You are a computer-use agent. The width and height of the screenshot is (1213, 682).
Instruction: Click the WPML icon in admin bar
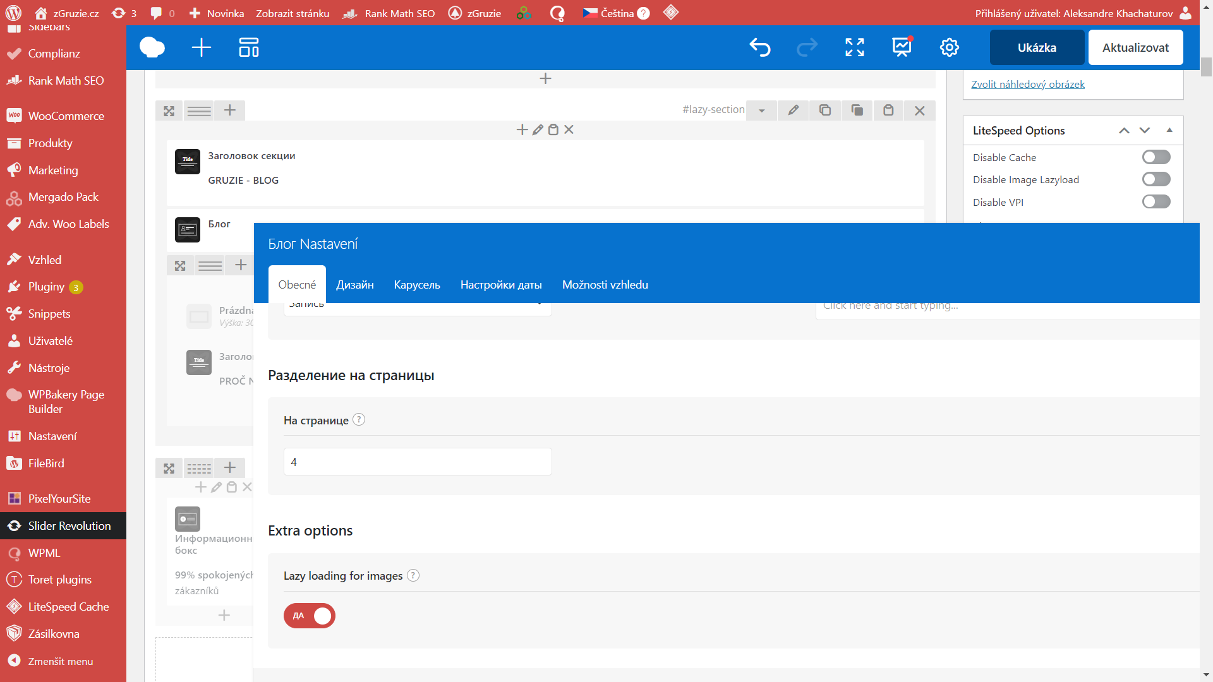click(x=557, y=13)
